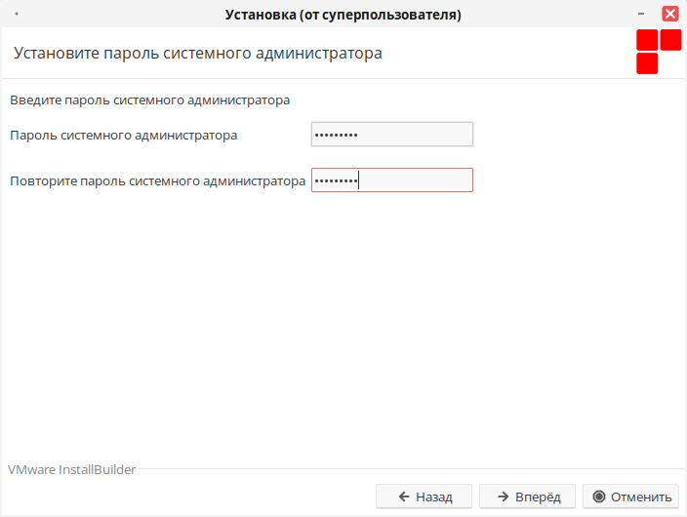The image size is (687, 517).
Task: Click the top-right red square of the logo
Action: 670,40
